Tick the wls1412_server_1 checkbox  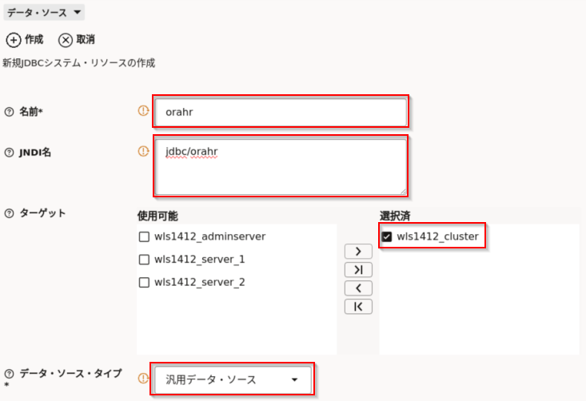click(145, 260)
